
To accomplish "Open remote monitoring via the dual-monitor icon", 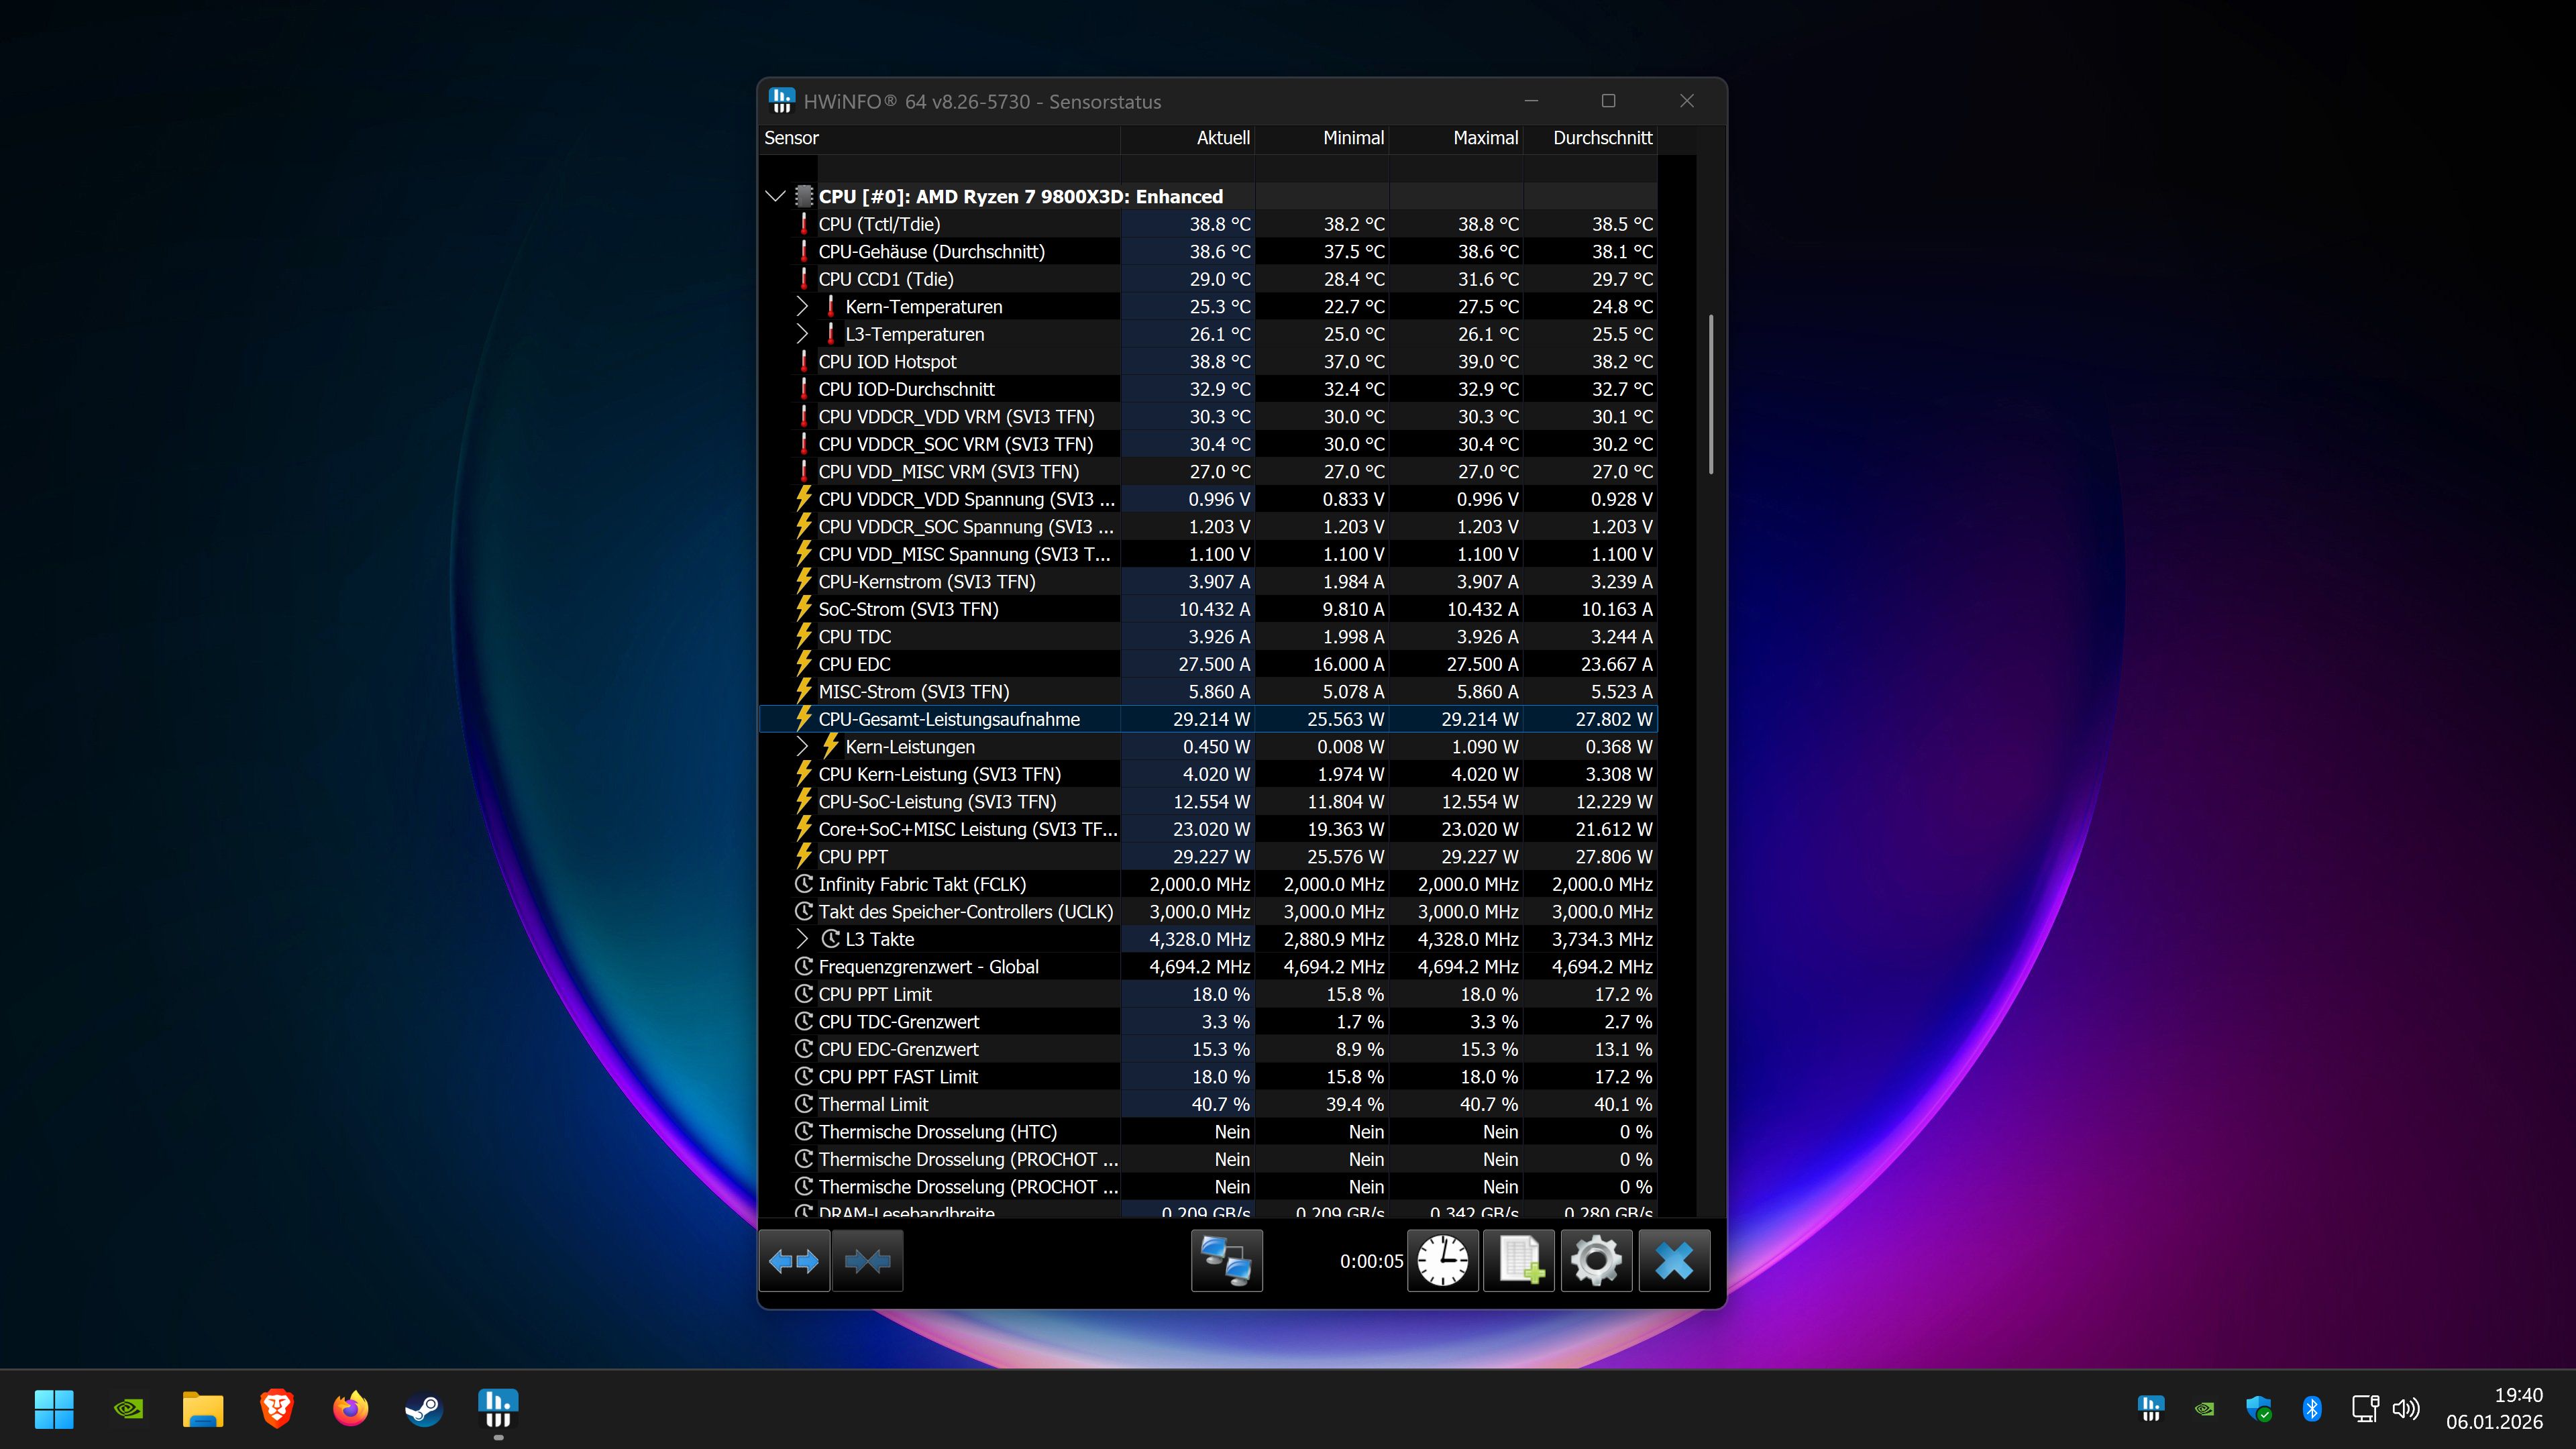I will point(1227,1261).
